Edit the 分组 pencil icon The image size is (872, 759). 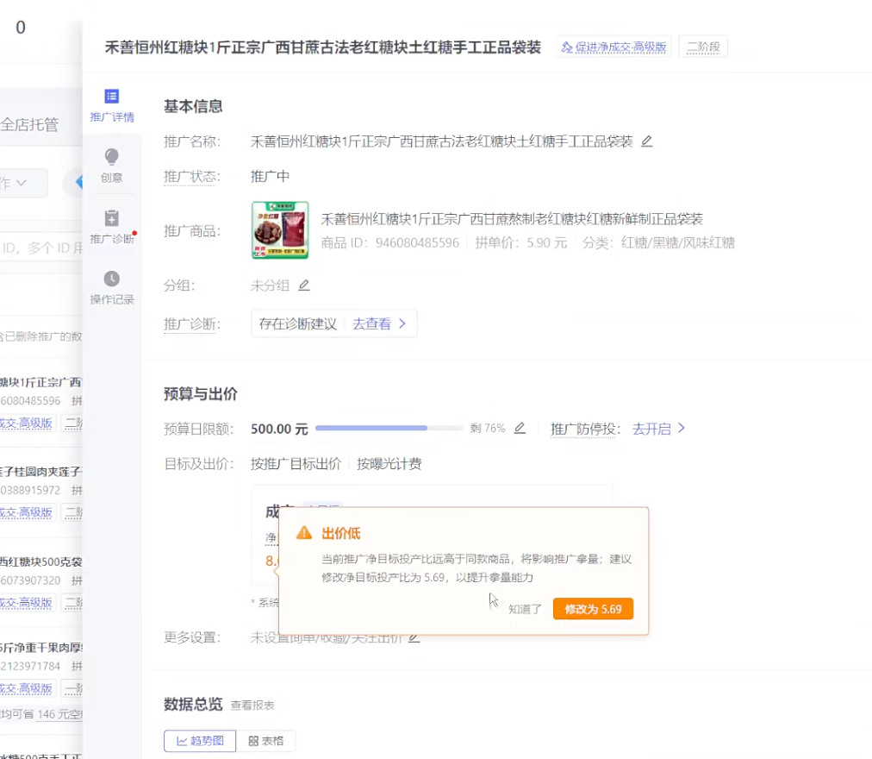point(304,285)
